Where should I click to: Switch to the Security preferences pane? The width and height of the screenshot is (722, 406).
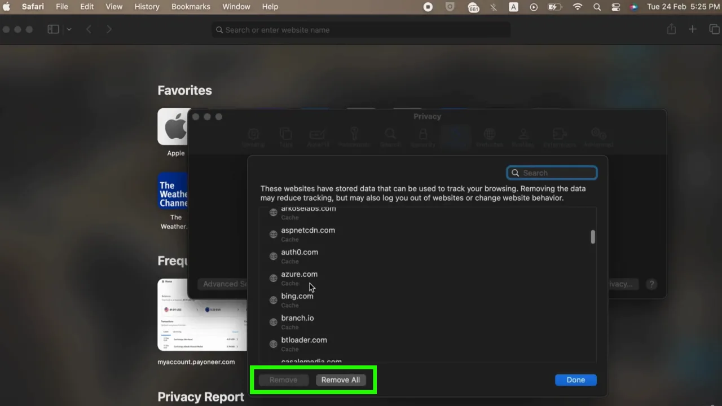(x=422, y=137)
